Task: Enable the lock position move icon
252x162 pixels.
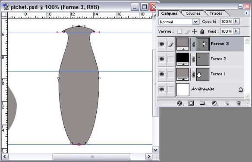Action: click(x=195, y=31)
